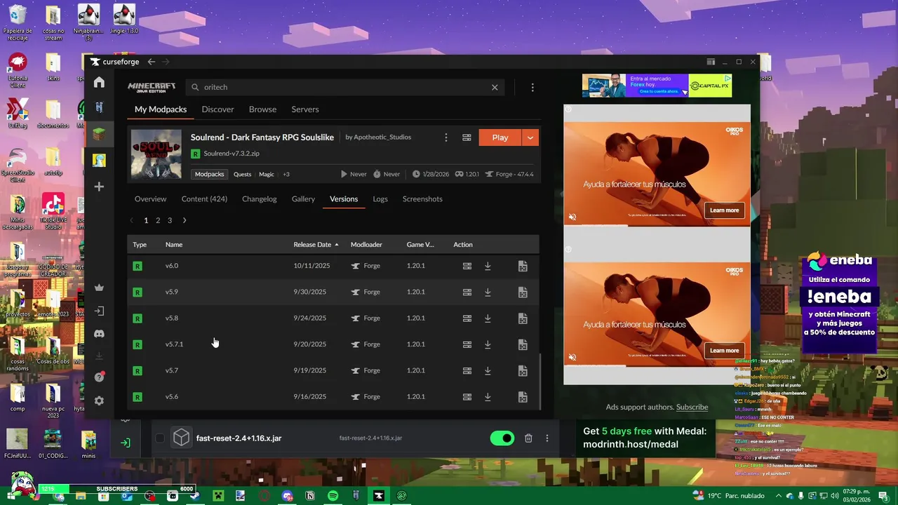Screen dimensions: 898x505
Task: Unmute the lower Oikos Pro video ad
Action: coord(572,357)
